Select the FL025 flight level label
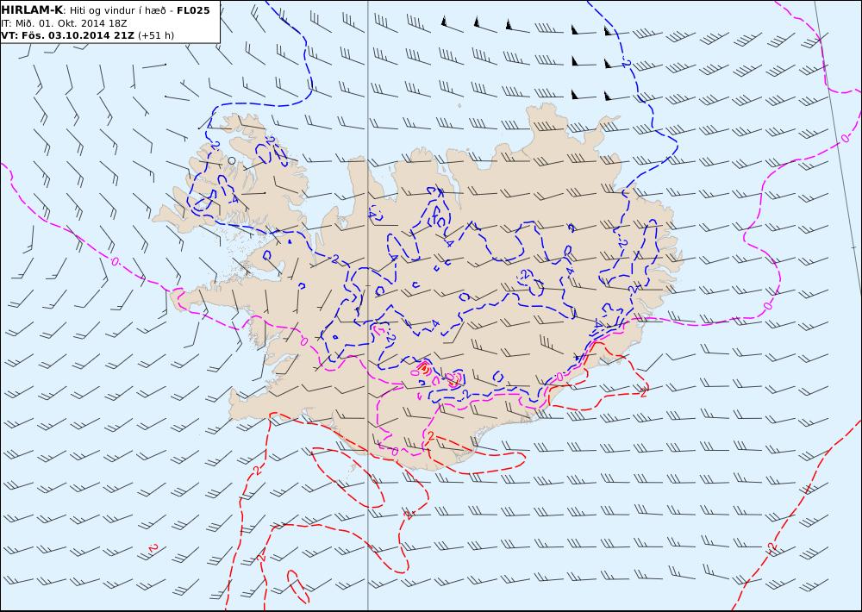This screenshot has height=612, width=862. point(193,10)
